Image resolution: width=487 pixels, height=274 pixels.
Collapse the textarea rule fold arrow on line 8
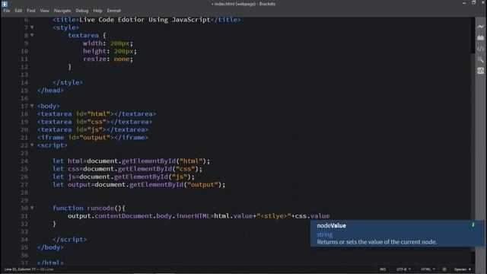pos(32,36)
